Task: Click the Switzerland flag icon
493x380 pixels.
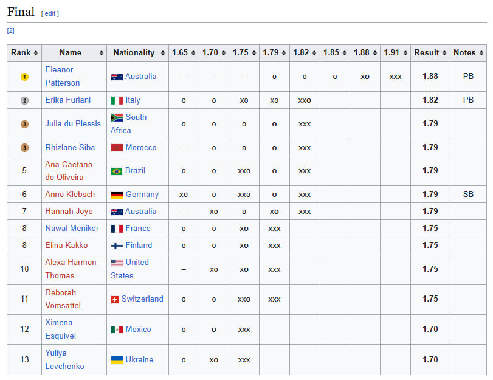Action: (115, 300)
